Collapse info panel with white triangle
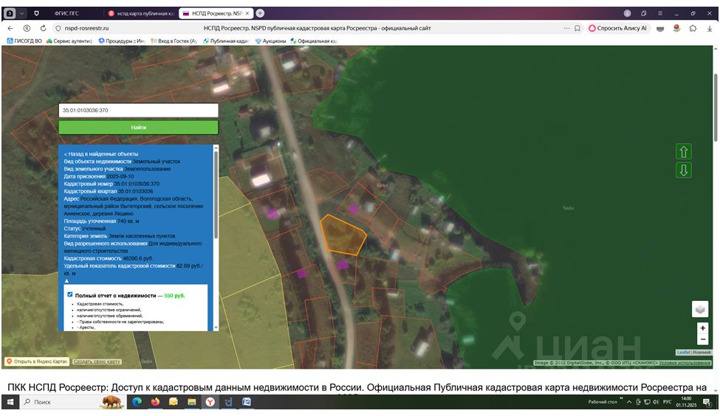This screenshot has height=416, width=720. [x=66, y=281]
